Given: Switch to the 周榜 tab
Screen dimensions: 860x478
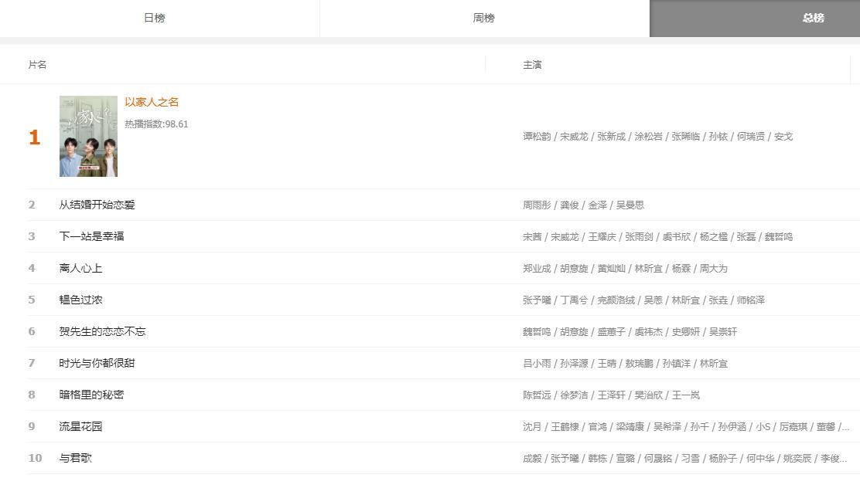Looking at the screenshot, I should pyautogui.click(x=484, y=18).
